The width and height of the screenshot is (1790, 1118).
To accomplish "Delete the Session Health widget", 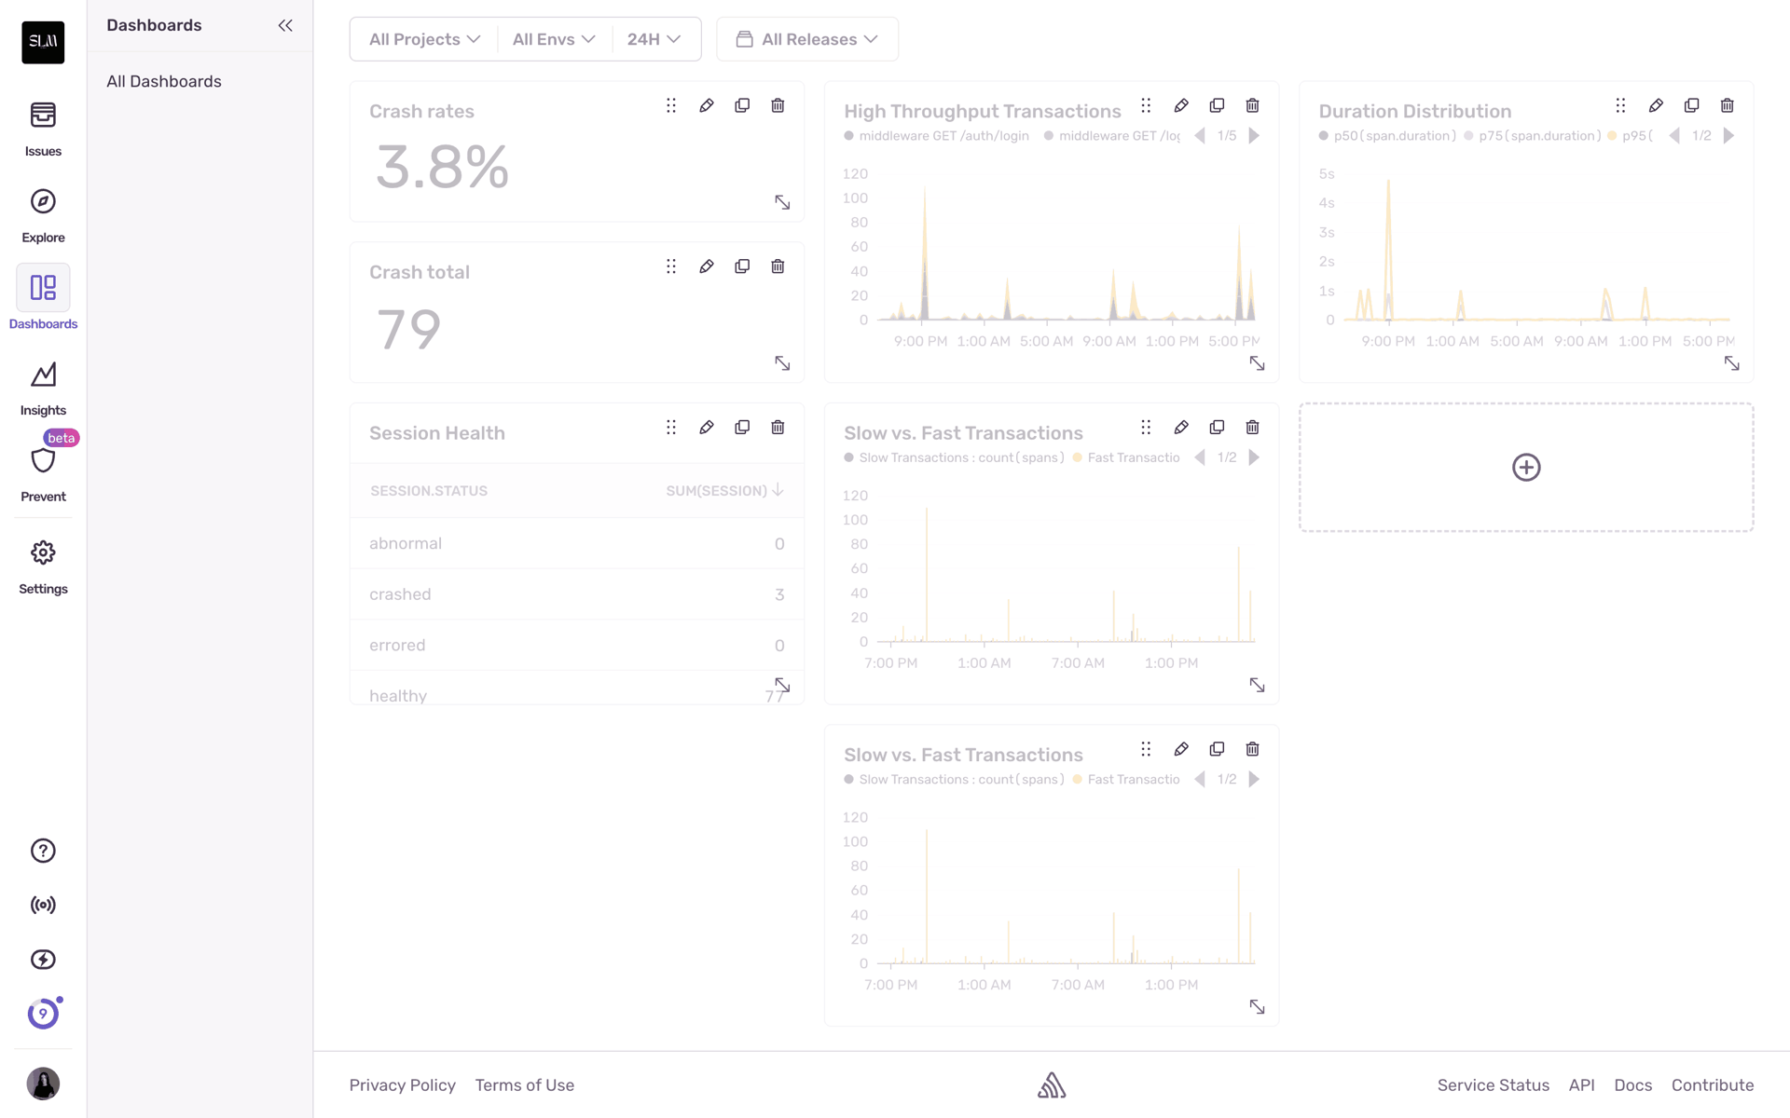I will [778, 428].
